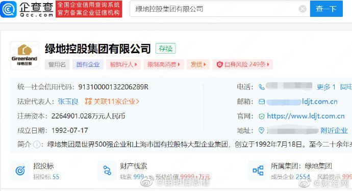Expand the 限制高消费 tag

click(164, 65)
